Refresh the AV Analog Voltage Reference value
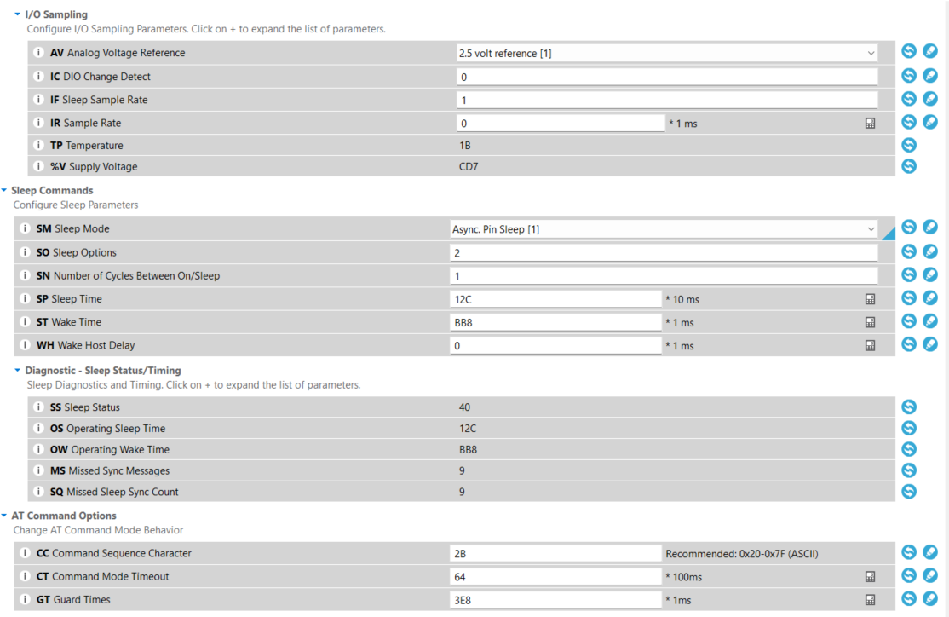The width and height of the screenshot is (949, 617). click(909, 52)
